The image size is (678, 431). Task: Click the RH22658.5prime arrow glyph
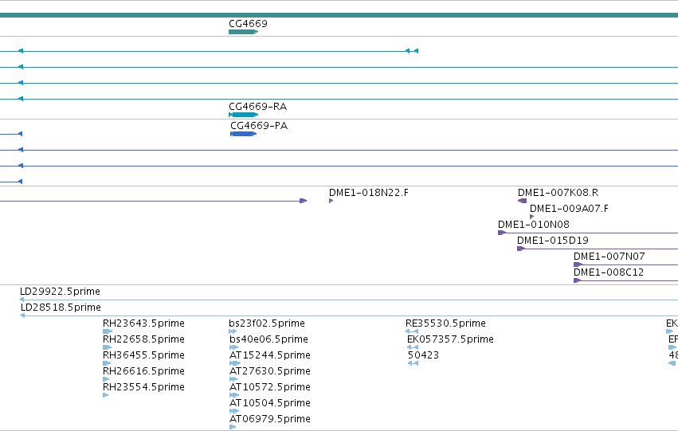tap(107, 347)
